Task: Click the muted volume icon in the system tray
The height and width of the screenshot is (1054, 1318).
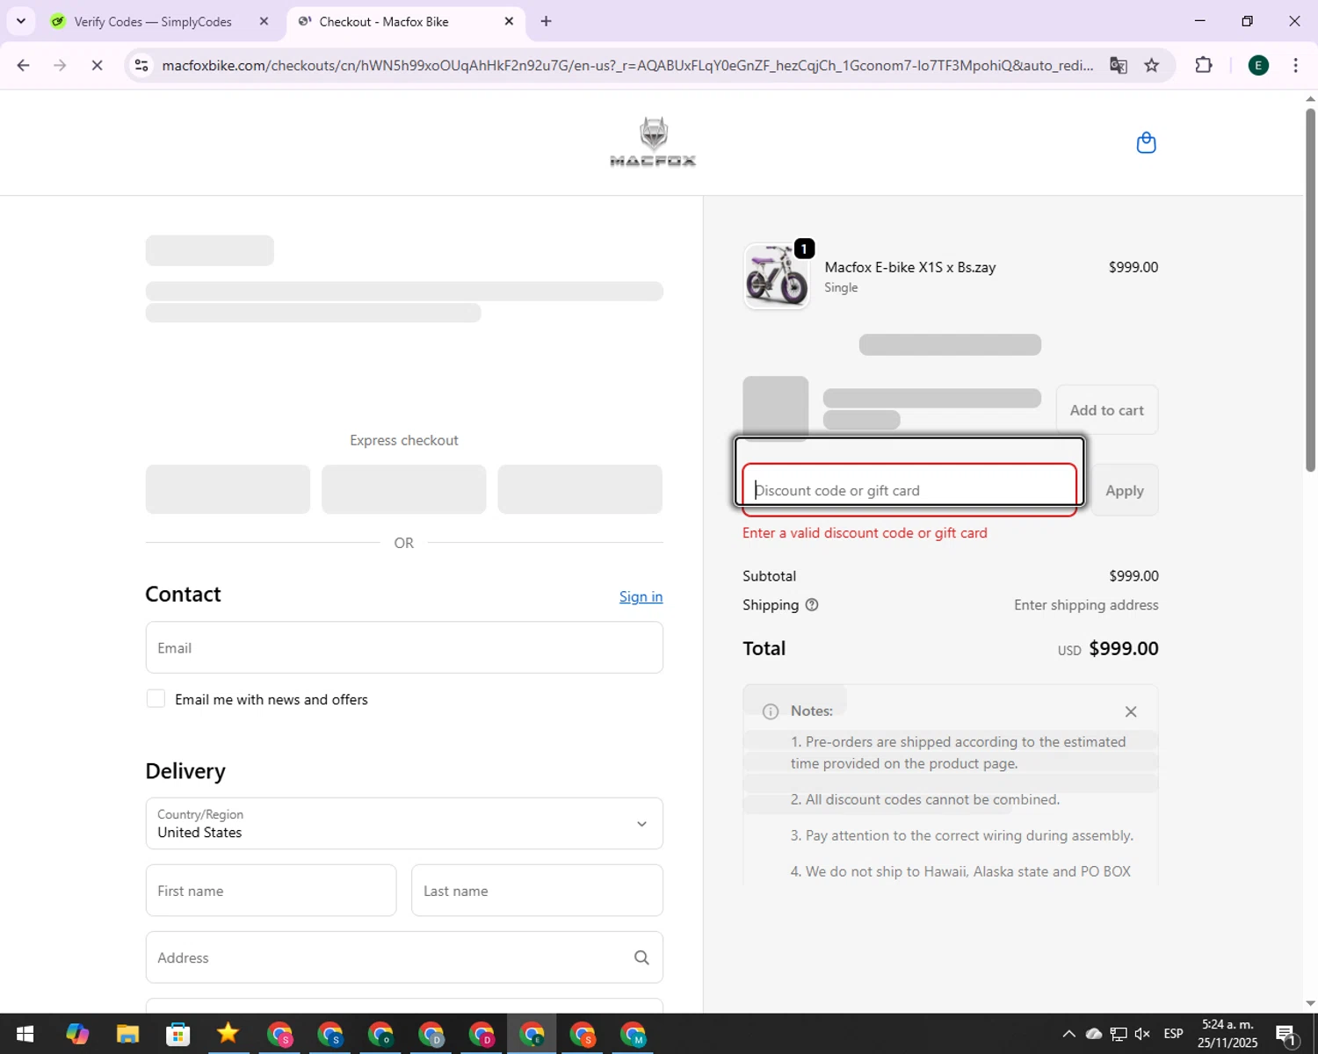Action: (x=1142, y=1034)
